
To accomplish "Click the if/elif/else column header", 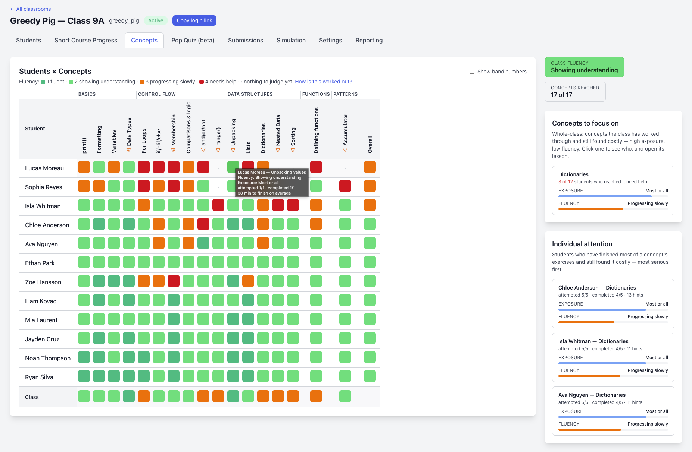I will [x=159, y=141].
